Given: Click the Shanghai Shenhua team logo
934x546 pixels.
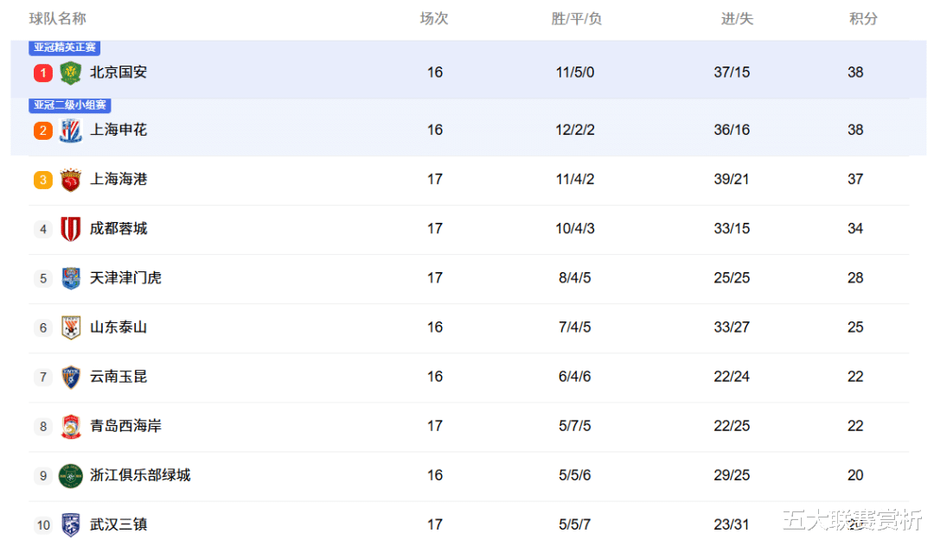Looking at the screenshot, I should tap(70, 130).
